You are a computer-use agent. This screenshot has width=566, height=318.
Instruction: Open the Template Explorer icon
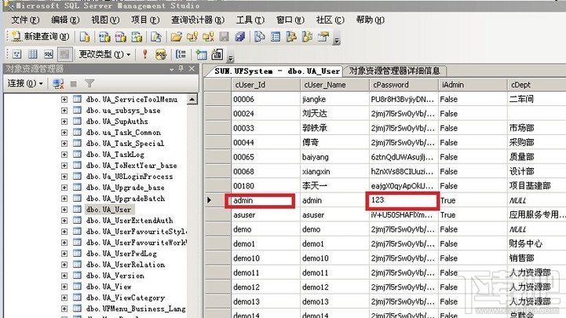pos(307,36)
